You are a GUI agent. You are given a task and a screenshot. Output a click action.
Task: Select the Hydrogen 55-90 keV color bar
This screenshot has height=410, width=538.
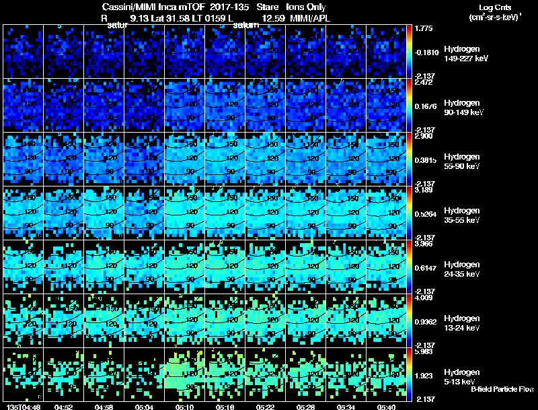click(x=409, y=160)
